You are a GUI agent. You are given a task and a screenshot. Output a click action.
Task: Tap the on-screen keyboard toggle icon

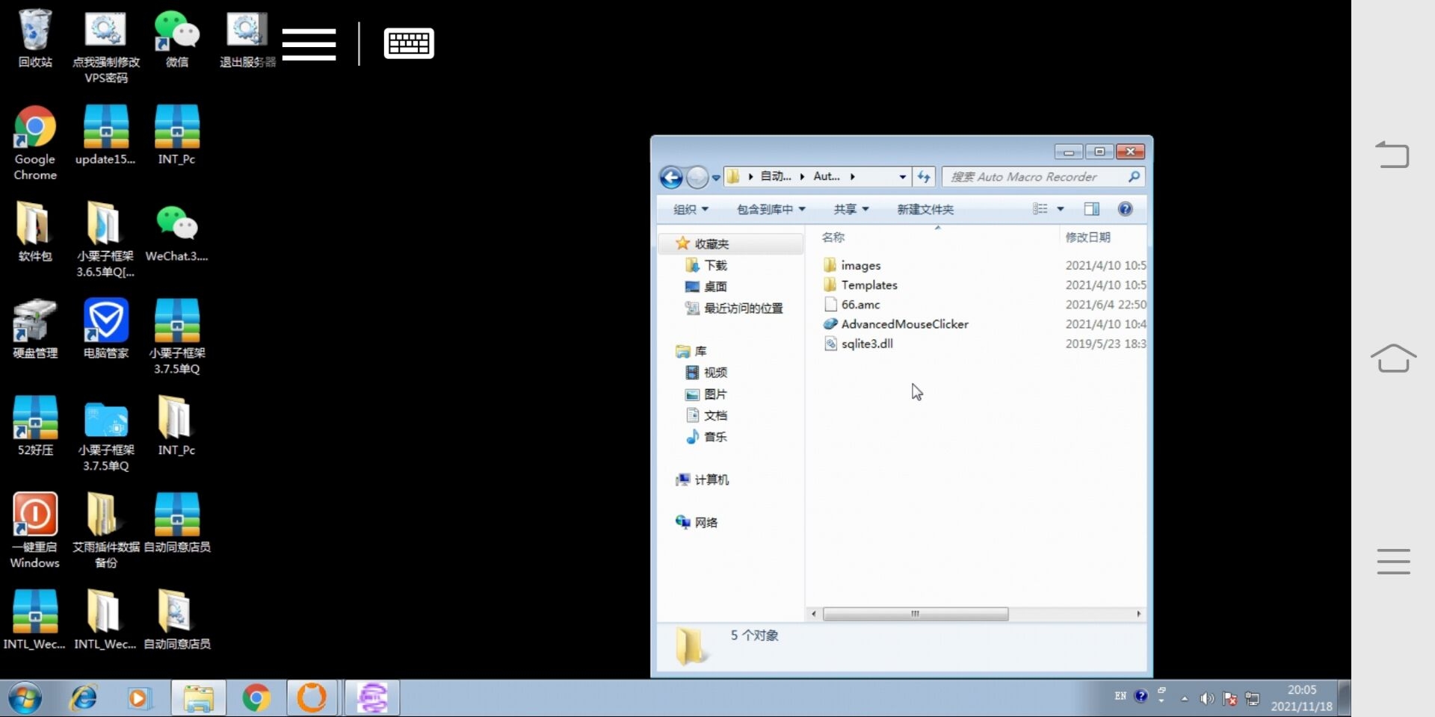408,43
